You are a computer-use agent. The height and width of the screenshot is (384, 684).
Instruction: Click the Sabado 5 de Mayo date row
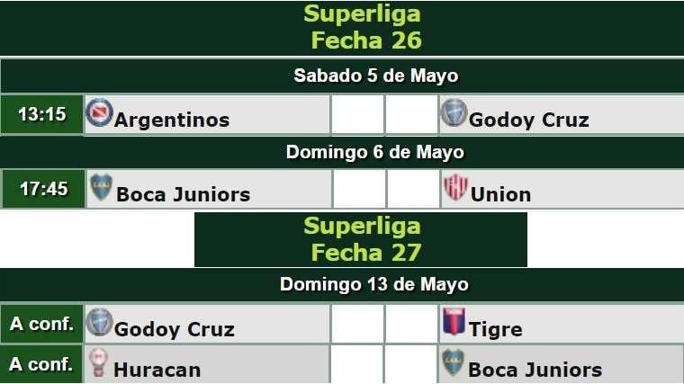(375, 76)
